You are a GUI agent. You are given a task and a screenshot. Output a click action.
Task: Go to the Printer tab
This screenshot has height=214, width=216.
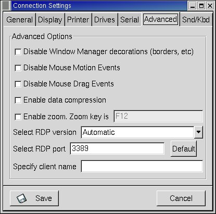pos(78,20)
